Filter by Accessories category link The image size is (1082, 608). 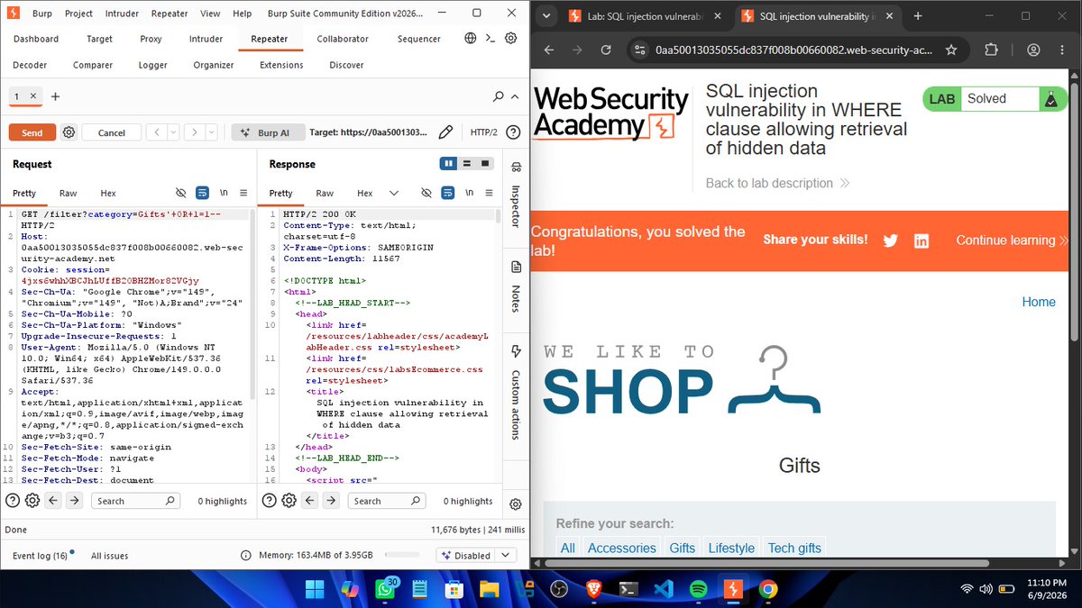pyautogui.click(x=622, y=548)
